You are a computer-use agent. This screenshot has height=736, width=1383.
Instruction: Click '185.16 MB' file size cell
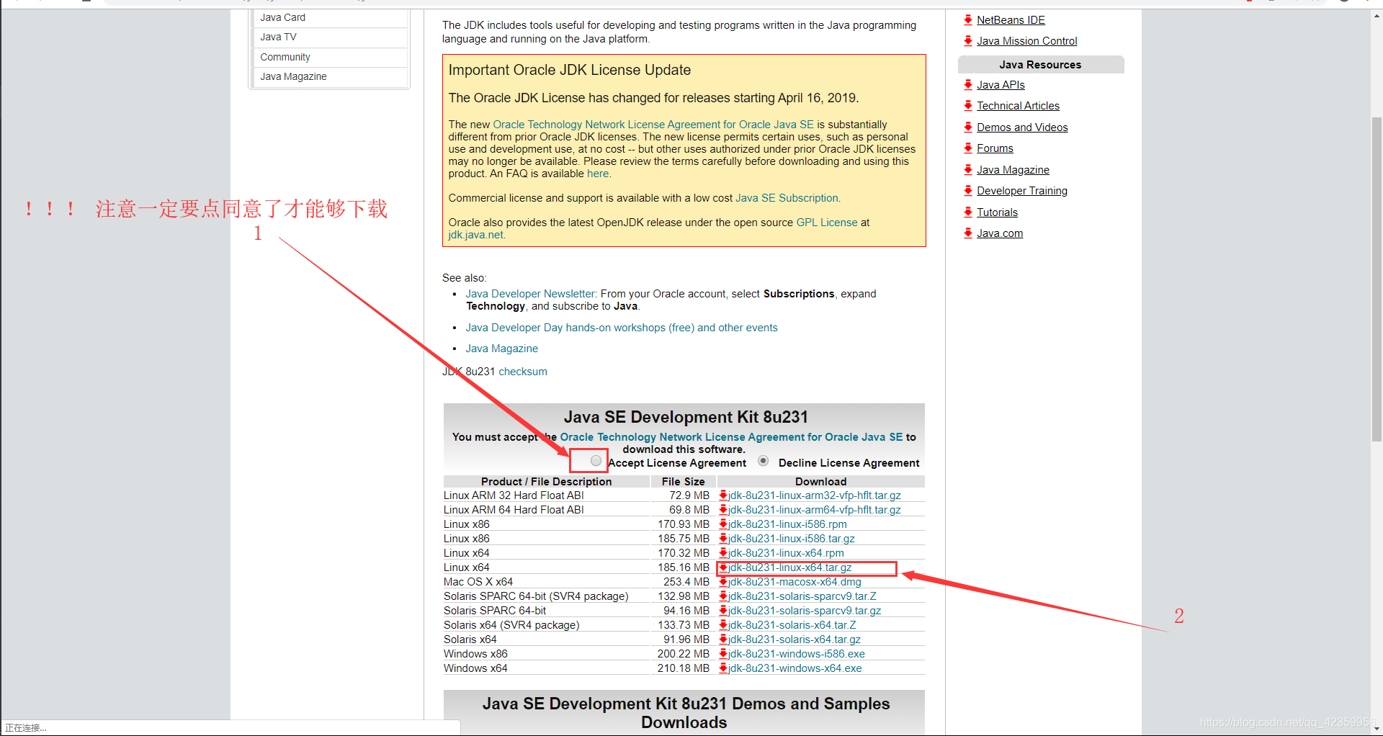tap(684, 567)
